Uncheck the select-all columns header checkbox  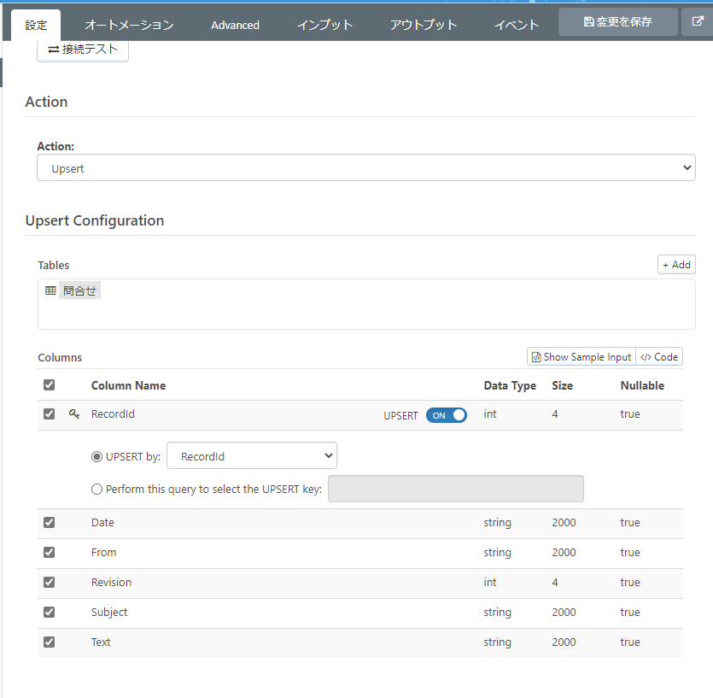tap(49, 385)
